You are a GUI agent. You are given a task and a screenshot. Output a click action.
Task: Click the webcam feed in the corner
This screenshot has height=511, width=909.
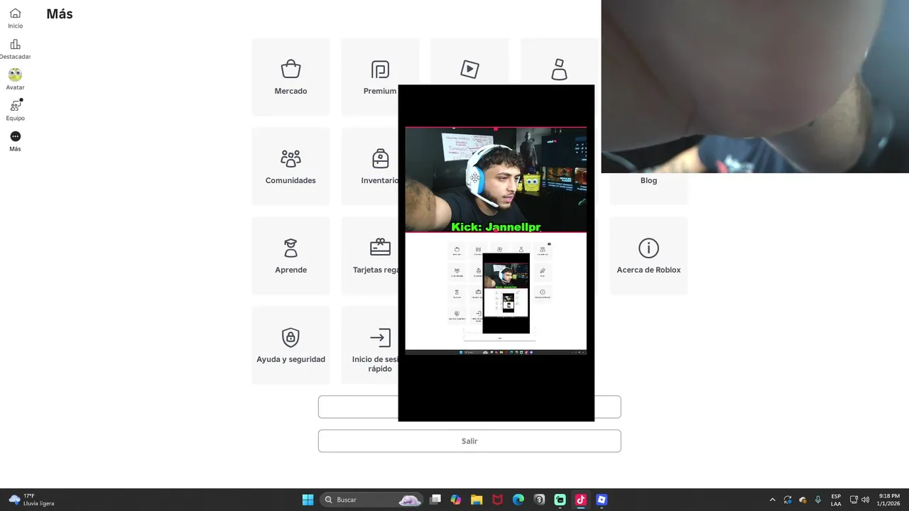tap(755, 87)
